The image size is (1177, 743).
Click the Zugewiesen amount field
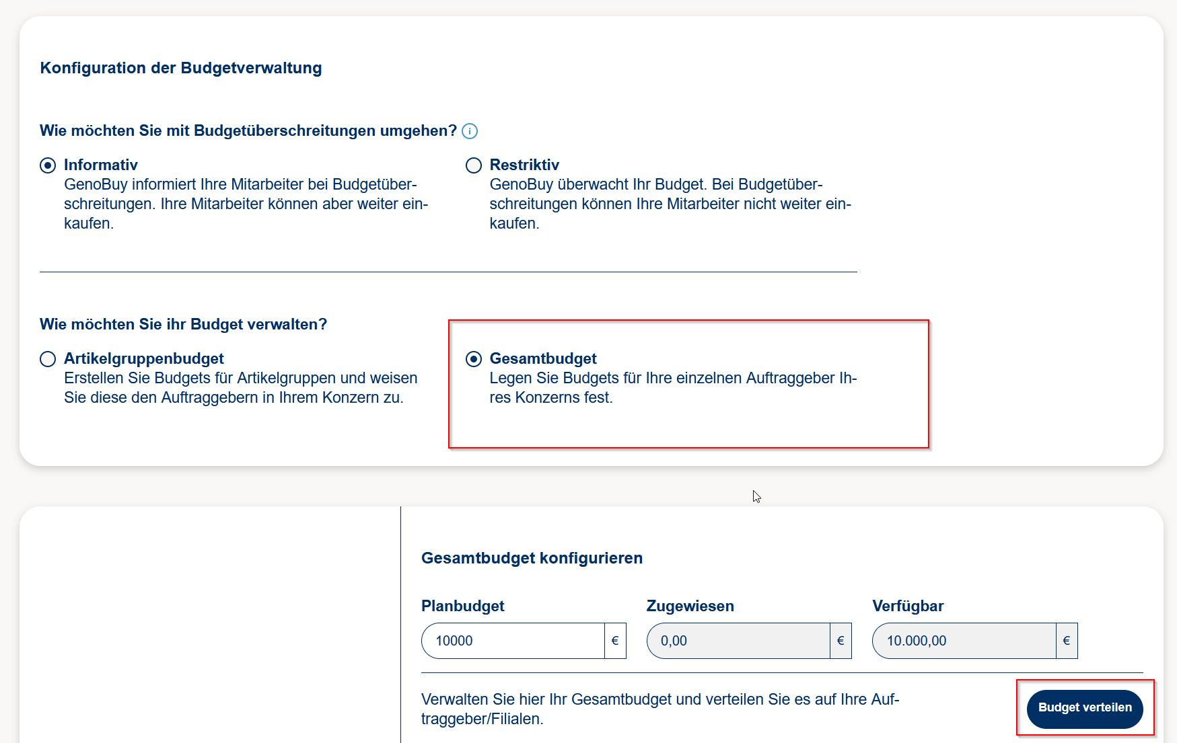[x=738, y=641]
